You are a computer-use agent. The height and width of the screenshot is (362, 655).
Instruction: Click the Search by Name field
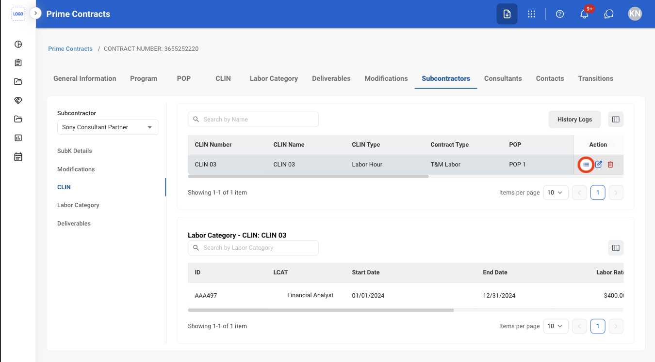(253, 120)
